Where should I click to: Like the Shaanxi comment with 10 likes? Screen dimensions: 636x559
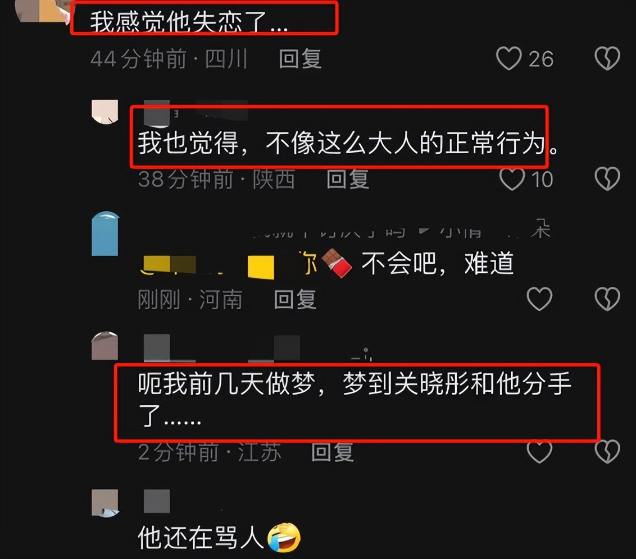[x=512, y=178]
